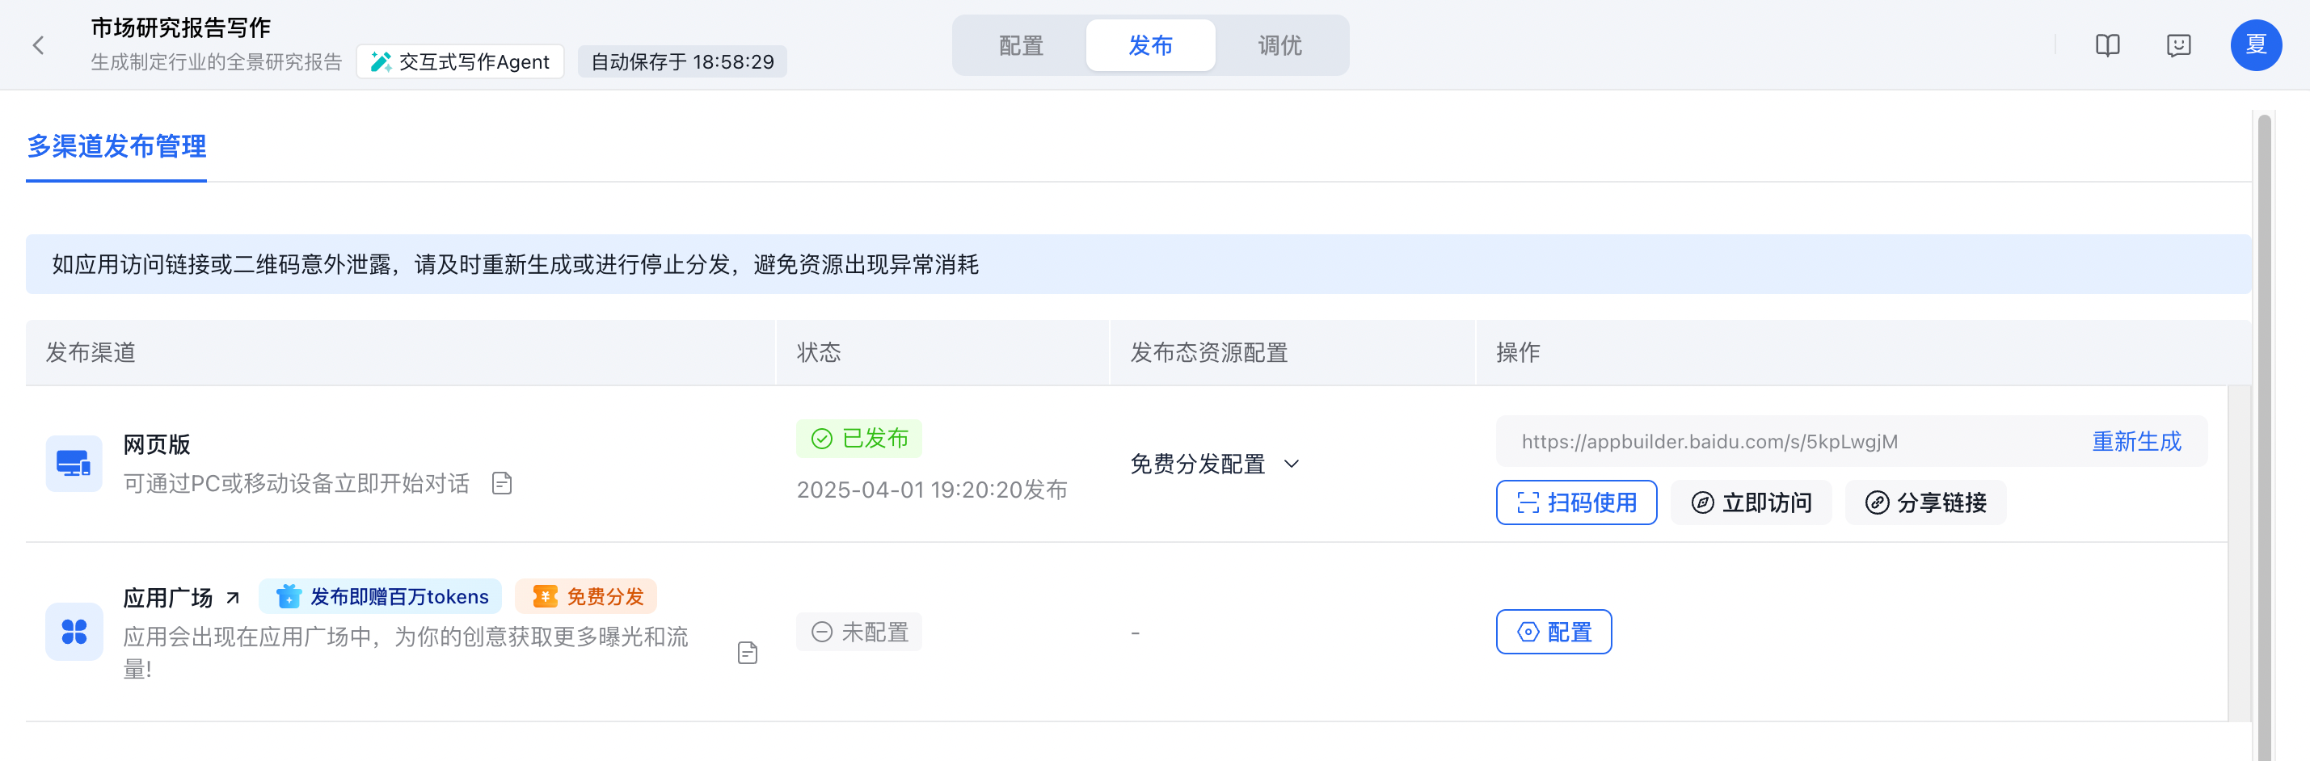
Task: Open the document icon beside 网页版 description
Action: (x=502, y=483)
